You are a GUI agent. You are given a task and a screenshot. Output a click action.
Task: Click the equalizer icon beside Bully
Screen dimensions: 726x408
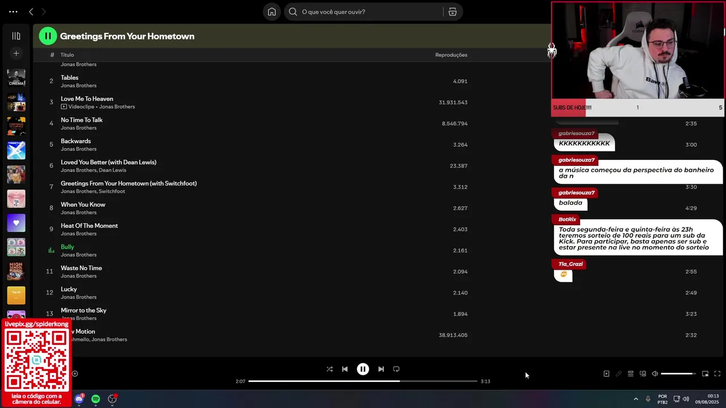(51, 250)
